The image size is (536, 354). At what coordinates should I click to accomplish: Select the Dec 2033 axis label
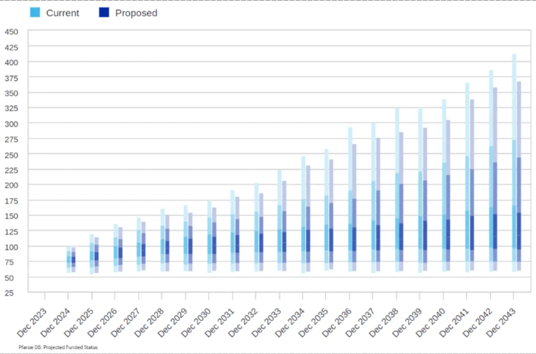click(x=267, y=322)
